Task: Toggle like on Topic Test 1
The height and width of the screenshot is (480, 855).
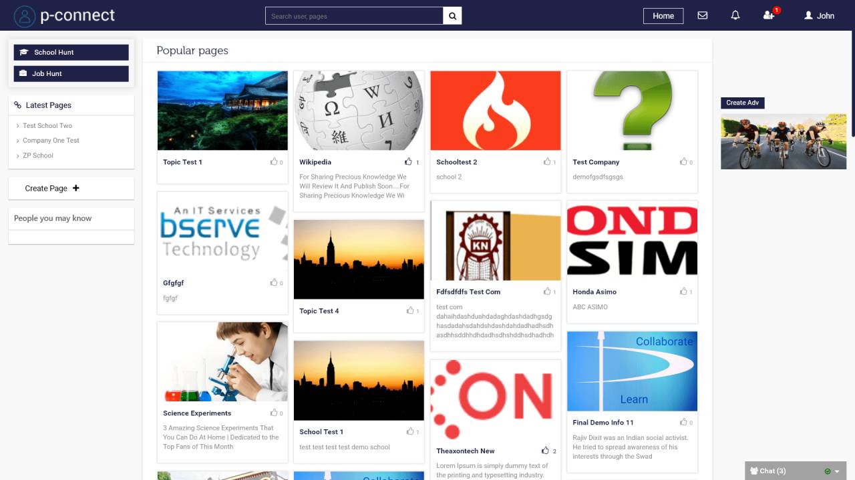Action: [x=273, y=161]
